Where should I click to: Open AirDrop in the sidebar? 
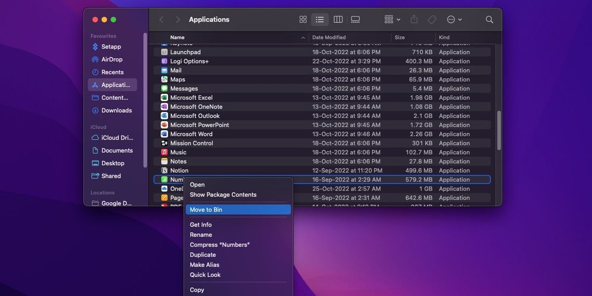coord(112,59)
